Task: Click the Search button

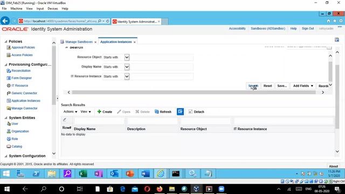Action: (x=253, y=86)
